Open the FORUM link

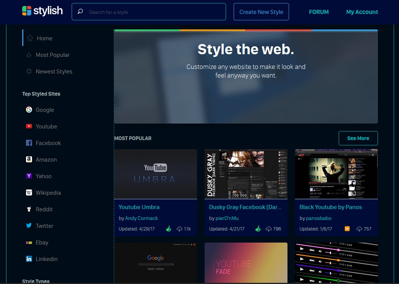(x=319, y=12)
